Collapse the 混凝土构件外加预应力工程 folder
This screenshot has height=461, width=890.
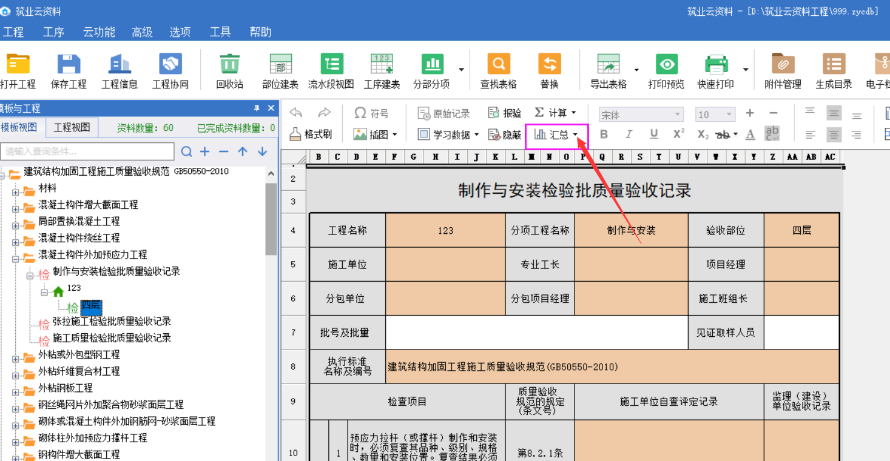(x=16, y=258)
